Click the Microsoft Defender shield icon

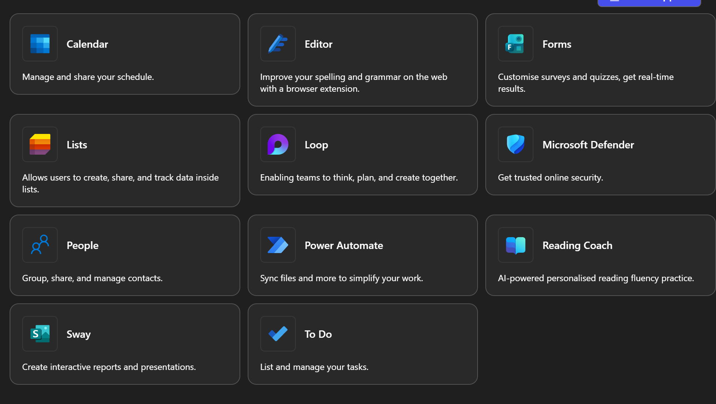tap(515, 144)
